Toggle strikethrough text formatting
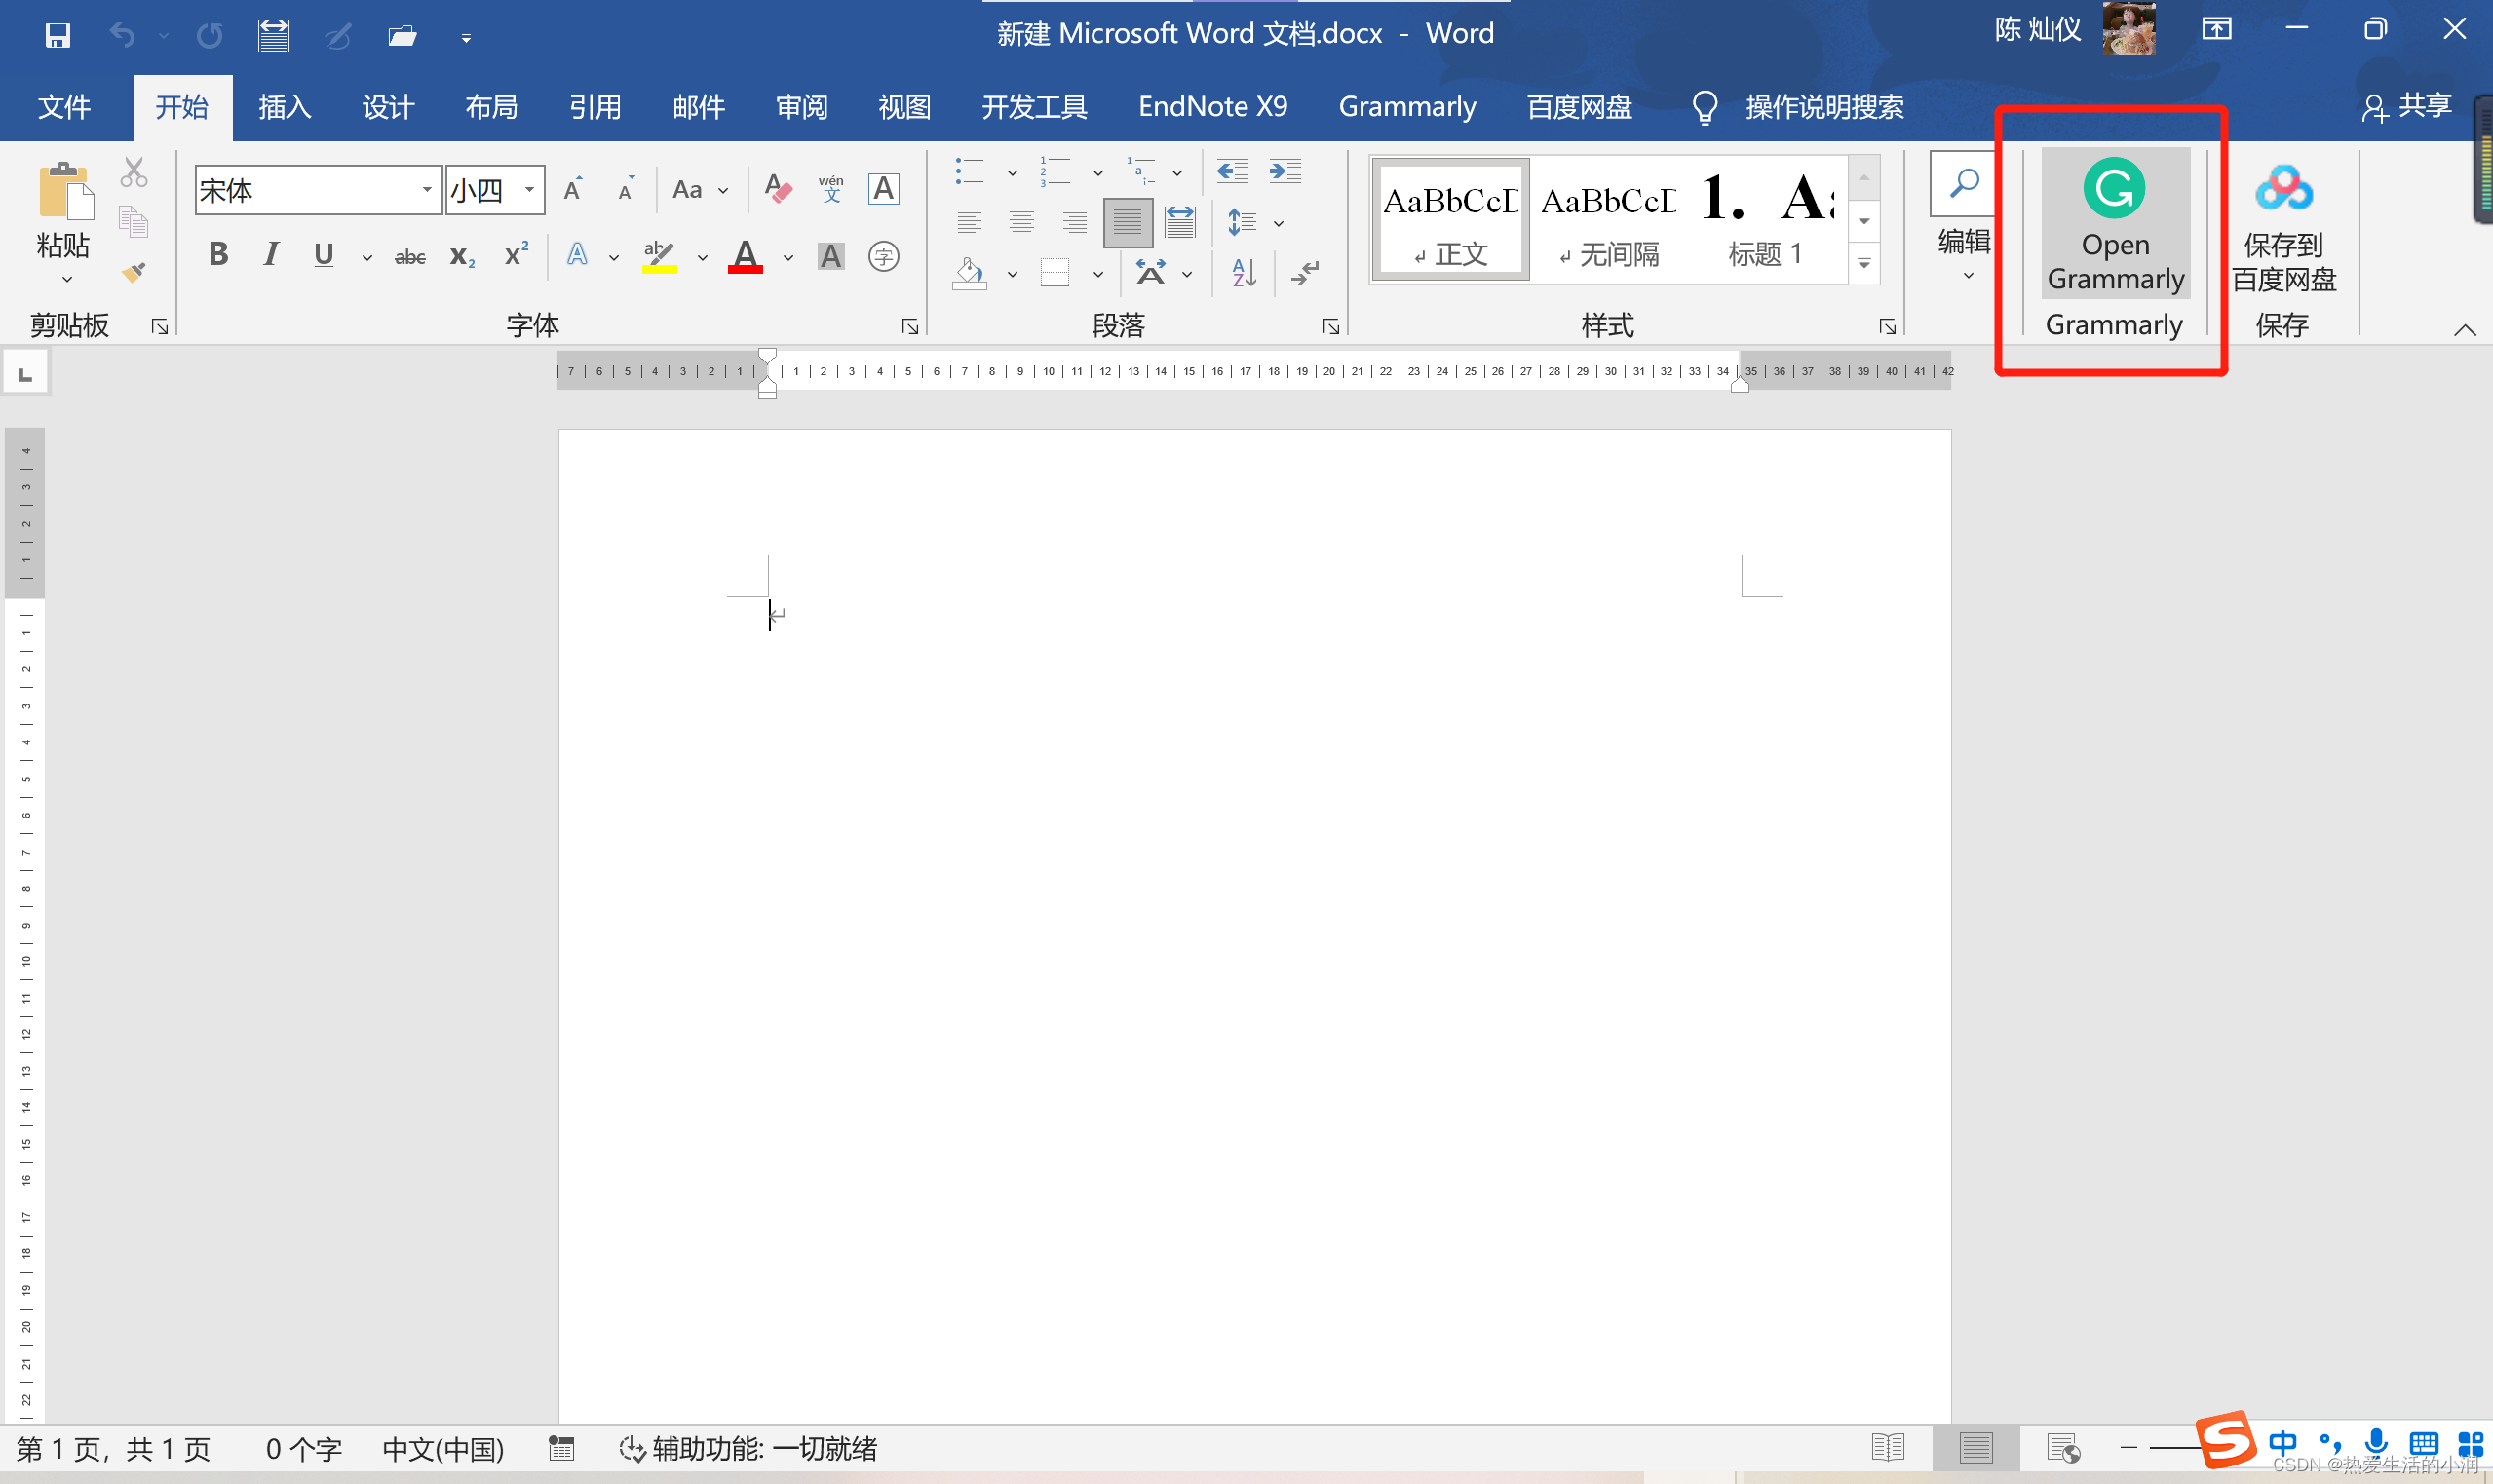Viewport: 2493px width, 1484px height. point(410,257)
